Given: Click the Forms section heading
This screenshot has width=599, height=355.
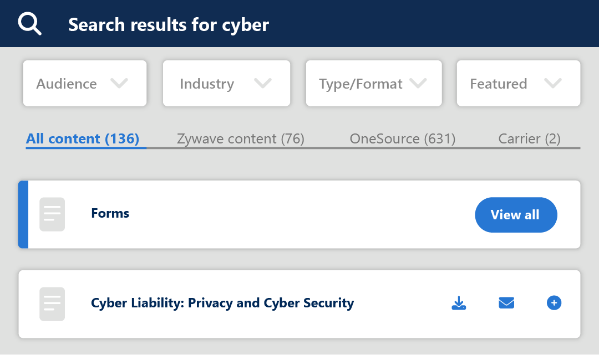Looking at the screenshot, I should (110, 213).
